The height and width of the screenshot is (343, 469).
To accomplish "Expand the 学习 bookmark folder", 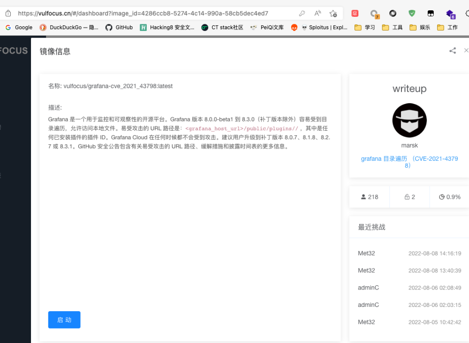I will (x=364, y=28).
